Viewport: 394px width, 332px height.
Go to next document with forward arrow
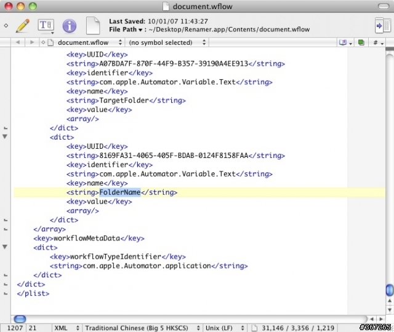32,42
